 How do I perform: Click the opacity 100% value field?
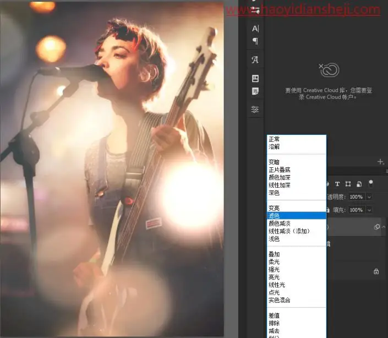[x=356, y=197]
